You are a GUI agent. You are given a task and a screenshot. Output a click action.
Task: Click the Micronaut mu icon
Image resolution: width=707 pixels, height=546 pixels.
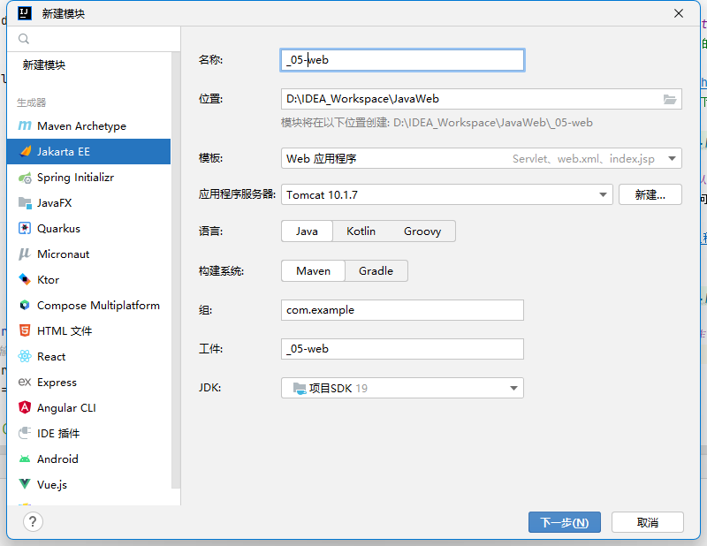25,254
